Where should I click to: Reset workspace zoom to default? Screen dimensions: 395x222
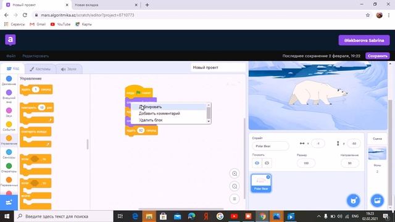point(235,199)
